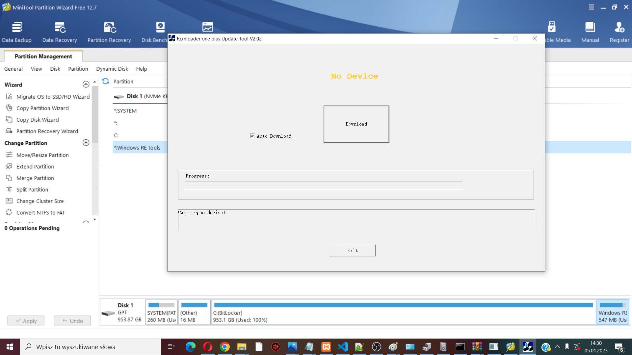632x355 pixels.
Task: Launch Partition Recovery from top toolbar
Action: tap(109, 32)
